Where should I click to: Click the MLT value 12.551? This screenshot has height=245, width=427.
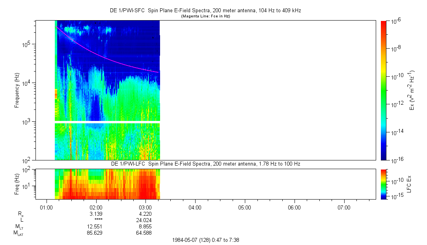[95, 226]
